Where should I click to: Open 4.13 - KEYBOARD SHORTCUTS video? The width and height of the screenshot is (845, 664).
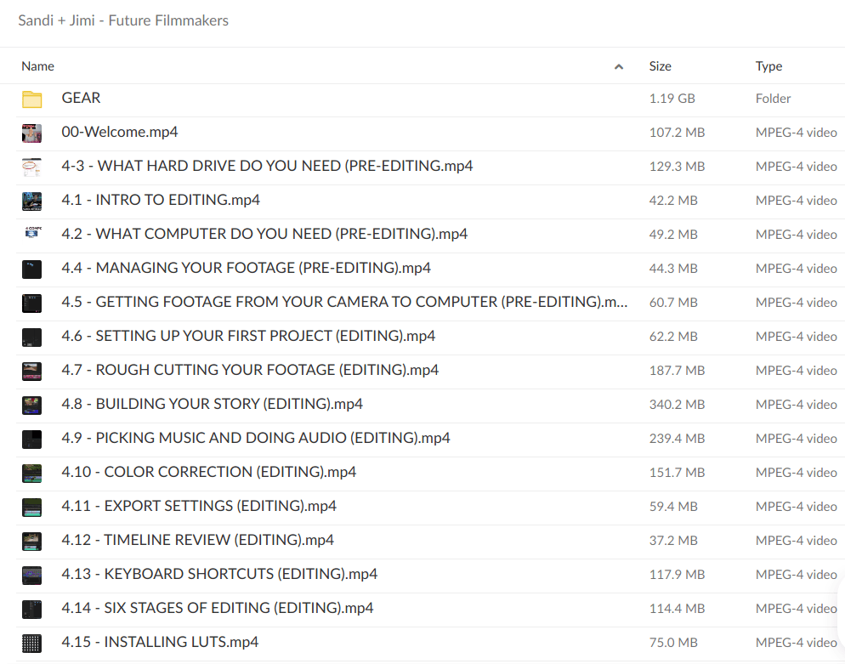(x=219, y=575)
